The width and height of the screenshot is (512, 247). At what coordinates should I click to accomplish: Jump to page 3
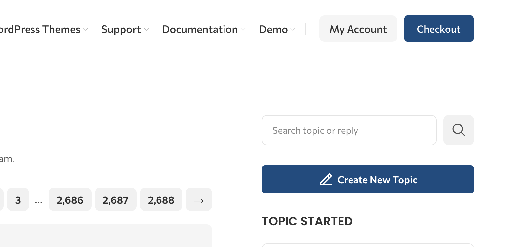[x=18, y=200]
